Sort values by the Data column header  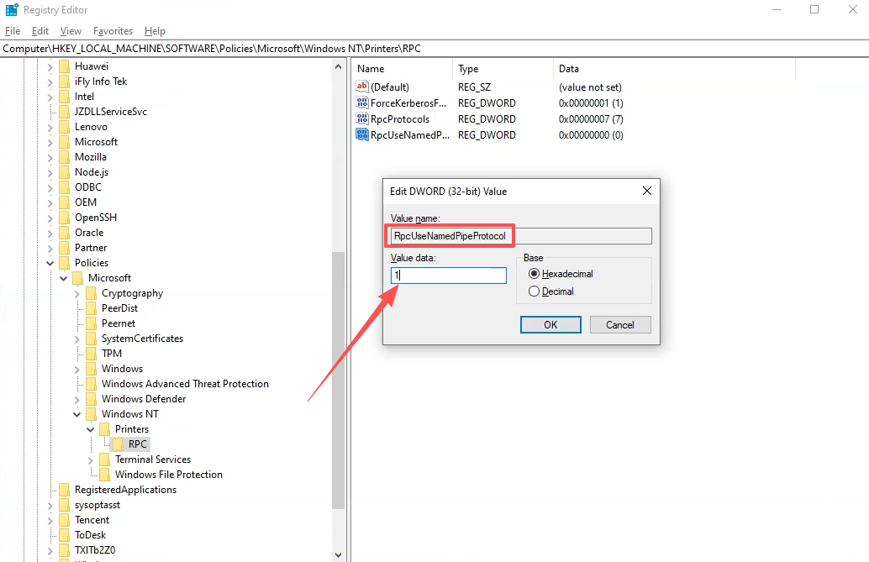[674, 69]
